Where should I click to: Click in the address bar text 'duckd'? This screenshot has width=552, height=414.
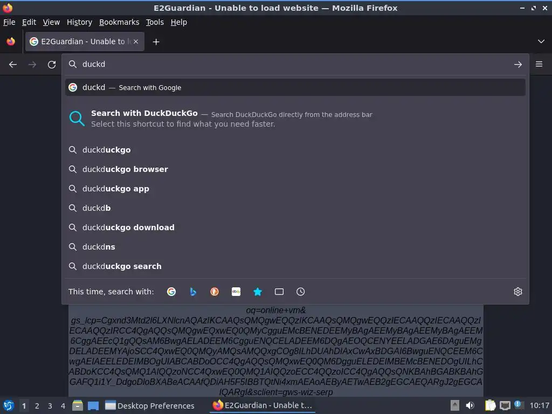(94, 64)
